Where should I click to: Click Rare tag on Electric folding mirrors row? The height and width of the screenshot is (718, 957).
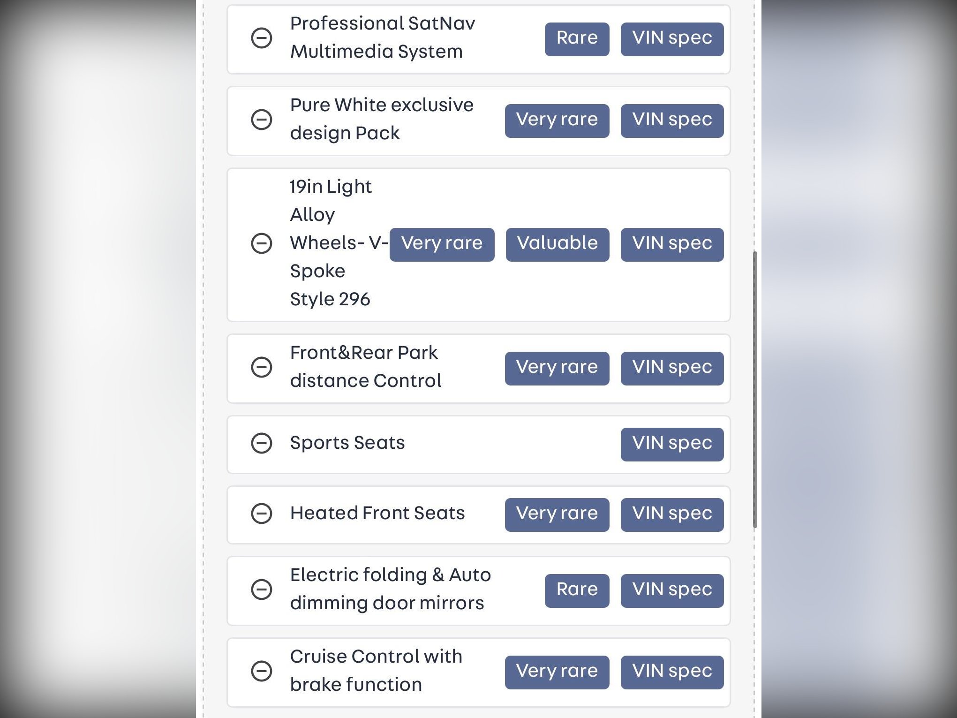tap(577, 590)
